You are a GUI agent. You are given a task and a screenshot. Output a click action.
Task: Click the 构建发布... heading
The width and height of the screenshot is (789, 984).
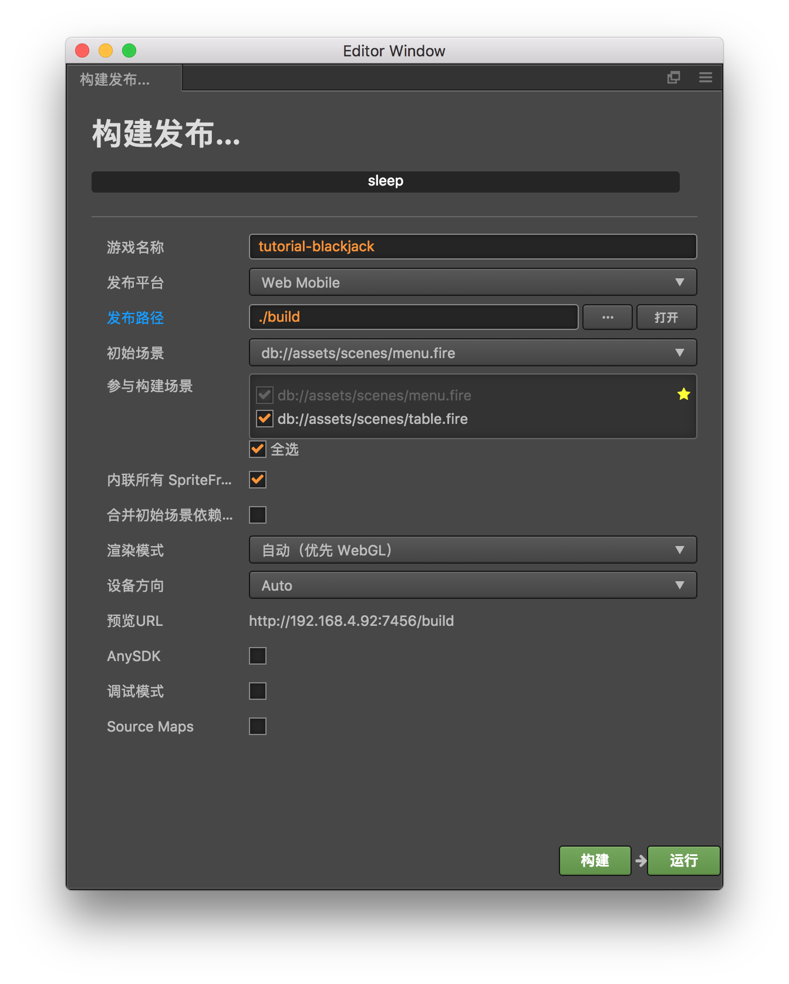(x=166, y=134)
